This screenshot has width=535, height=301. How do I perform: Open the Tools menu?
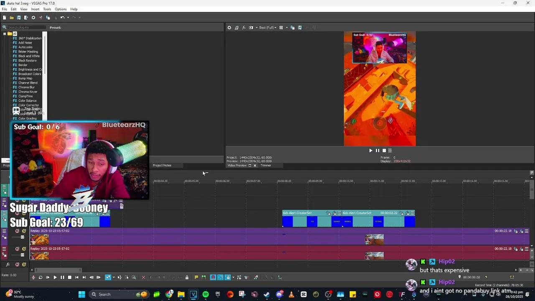(x=47, y=9)
